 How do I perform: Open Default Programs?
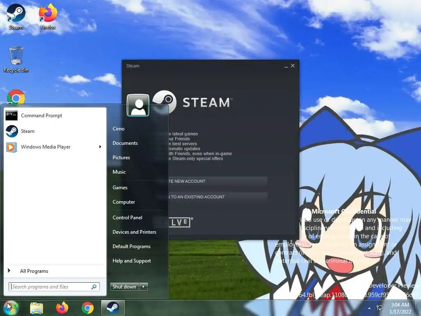tap(131, 246)
